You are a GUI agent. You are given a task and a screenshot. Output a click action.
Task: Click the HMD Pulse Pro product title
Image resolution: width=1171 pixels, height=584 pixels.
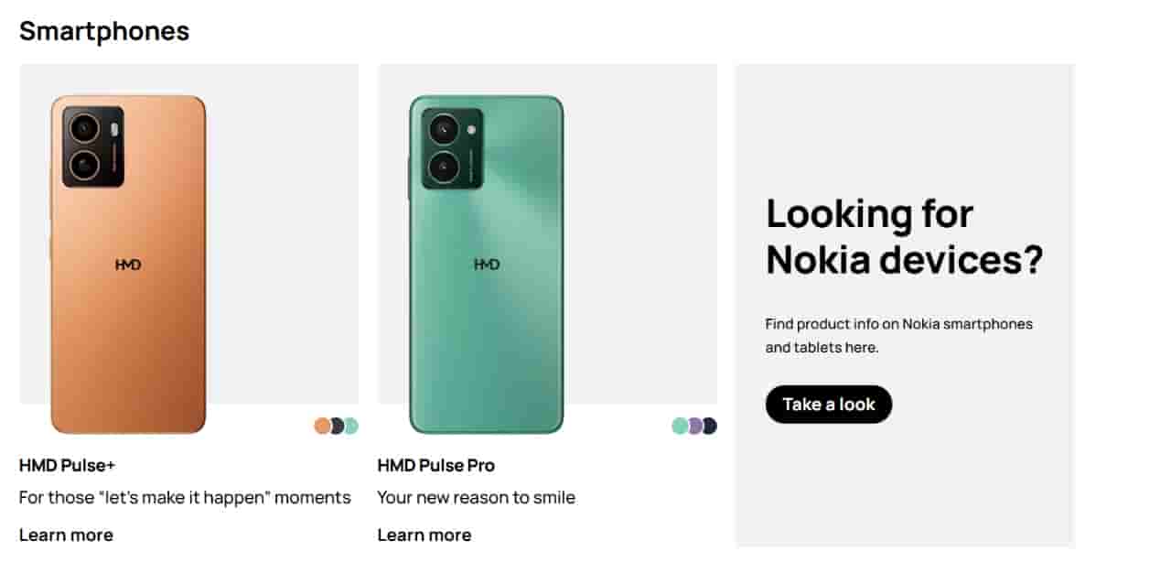click(435, 465)
